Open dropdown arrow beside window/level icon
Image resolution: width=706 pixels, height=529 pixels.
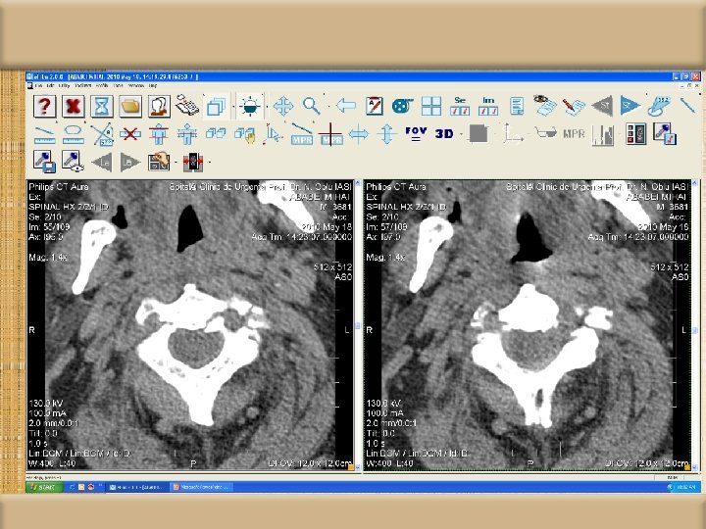pos(267,107)
